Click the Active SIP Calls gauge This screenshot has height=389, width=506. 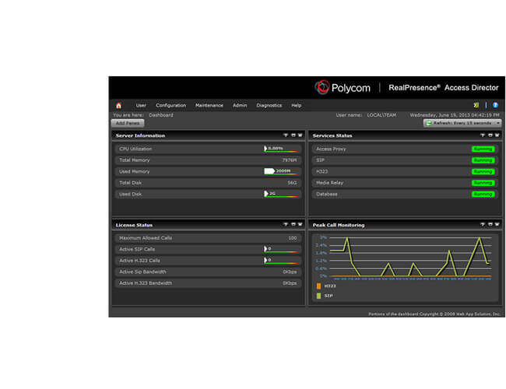coord(281,249)
